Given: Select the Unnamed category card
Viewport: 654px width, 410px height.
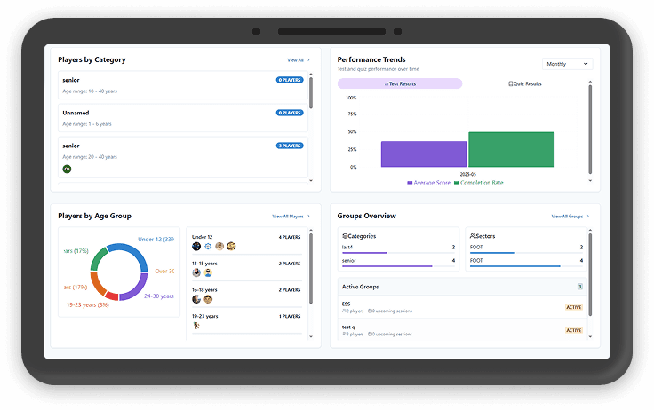Looking at the screenshot, I should click(x=183, y=118).
